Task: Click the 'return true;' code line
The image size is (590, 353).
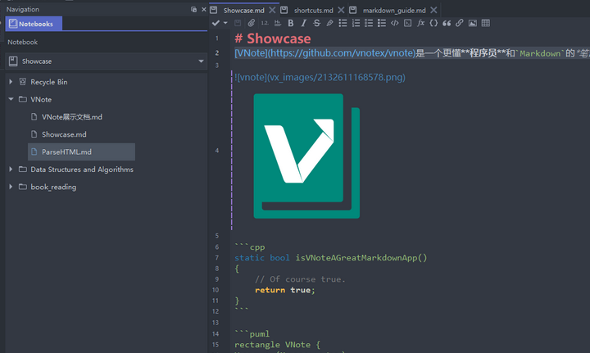Action: tap(285, 290)
